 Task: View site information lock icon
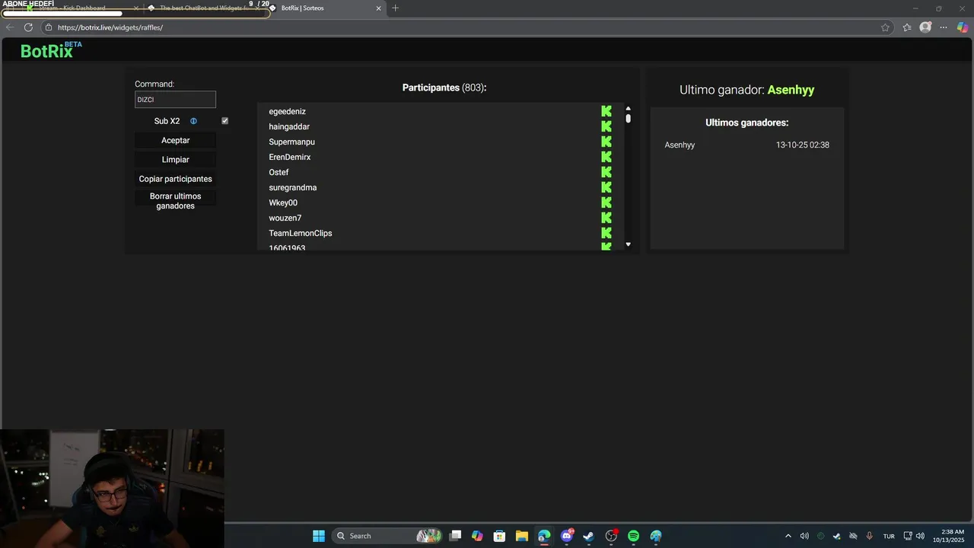(x=49, y=27)
